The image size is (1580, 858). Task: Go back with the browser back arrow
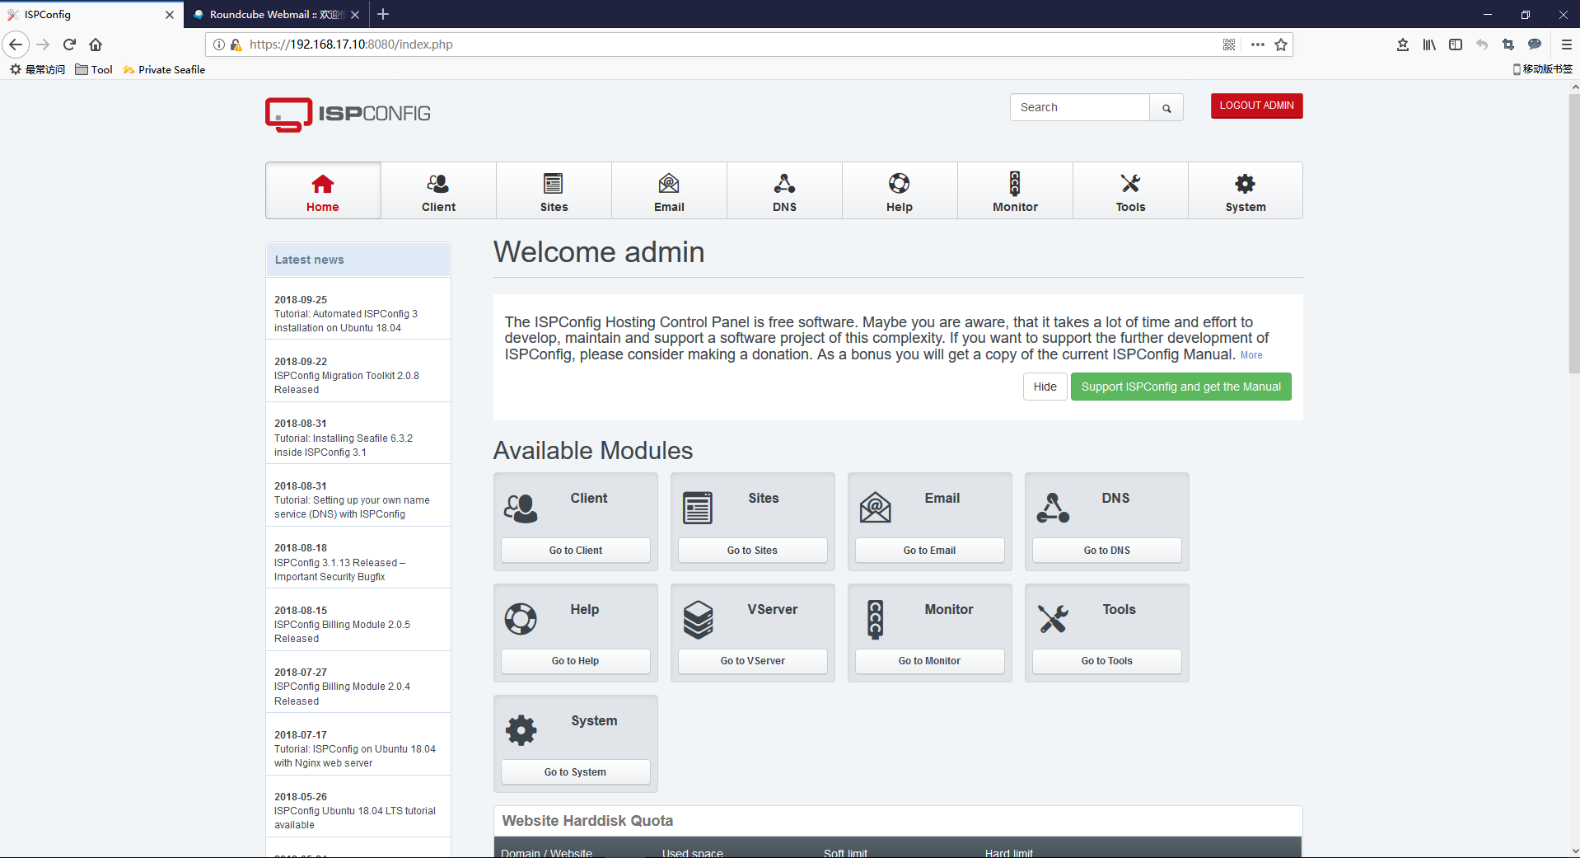(16, 45)
